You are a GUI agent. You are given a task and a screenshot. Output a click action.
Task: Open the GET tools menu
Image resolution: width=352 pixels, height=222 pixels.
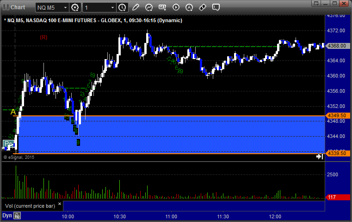[162, 7]
